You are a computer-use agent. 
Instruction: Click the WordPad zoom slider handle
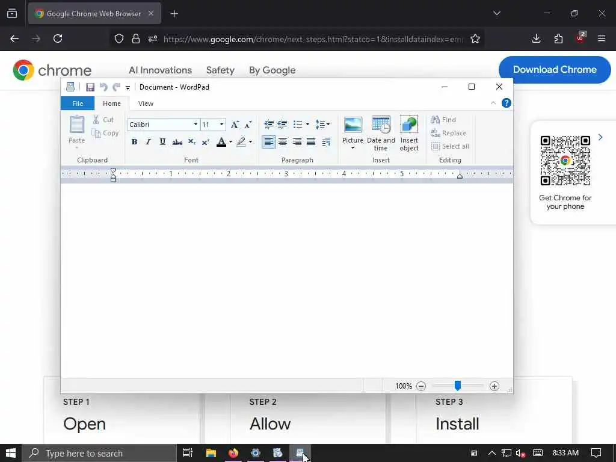pos(458,386)
